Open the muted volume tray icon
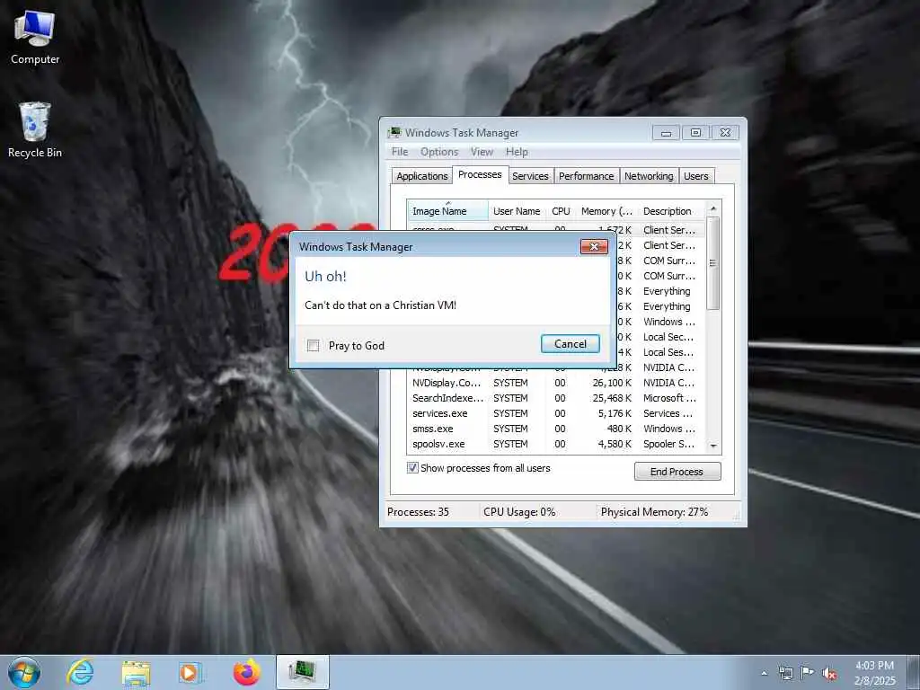 829,674
